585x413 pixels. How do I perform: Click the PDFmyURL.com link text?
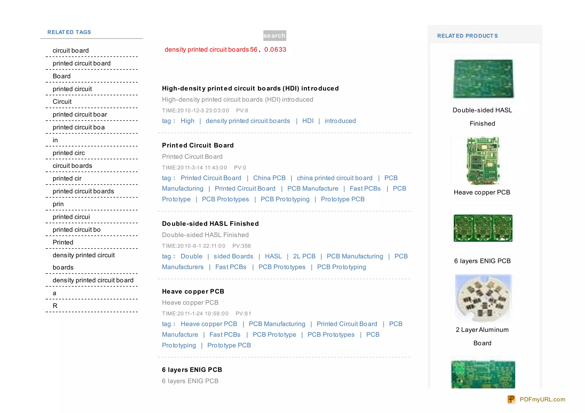(x=542, y=399)
